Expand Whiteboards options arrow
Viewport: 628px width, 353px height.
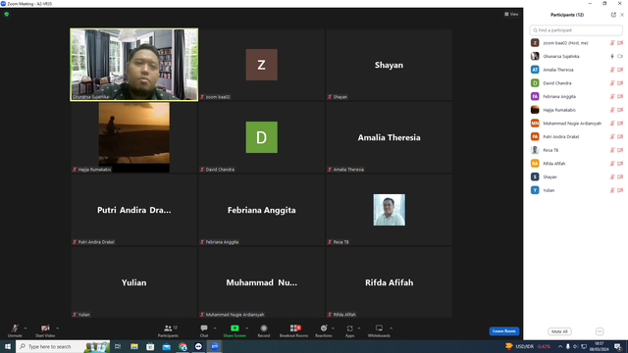(391, 328)
